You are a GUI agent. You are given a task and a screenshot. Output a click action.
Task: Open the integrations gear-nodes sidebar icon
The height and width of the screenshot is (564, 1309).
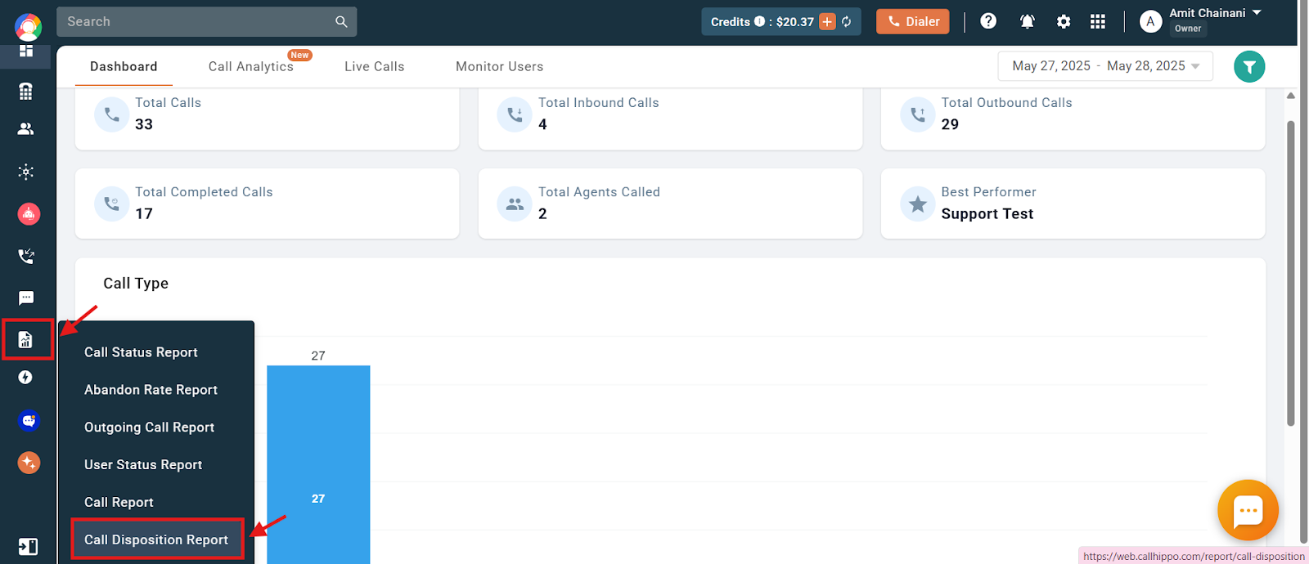click(26, 172)
